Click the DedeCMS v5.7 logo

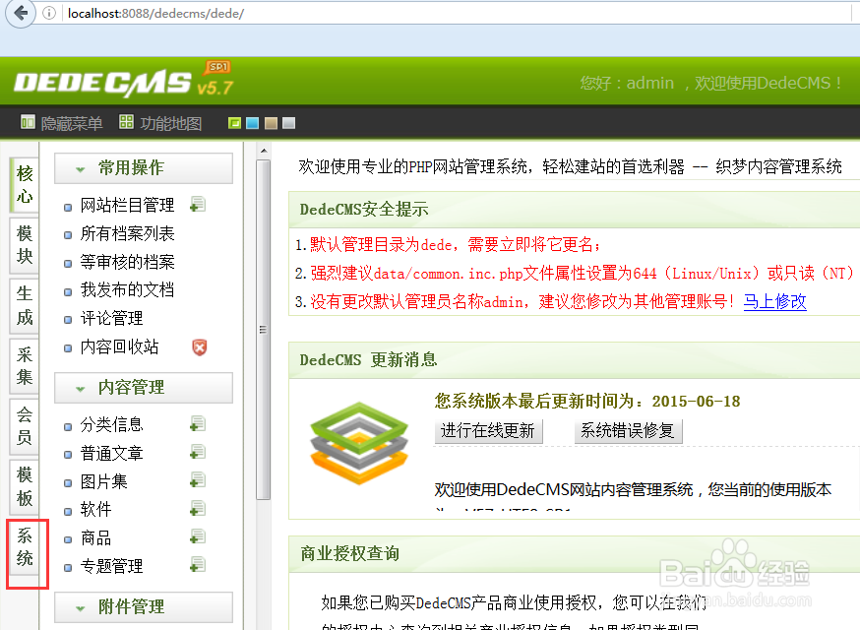click(124, 80)
